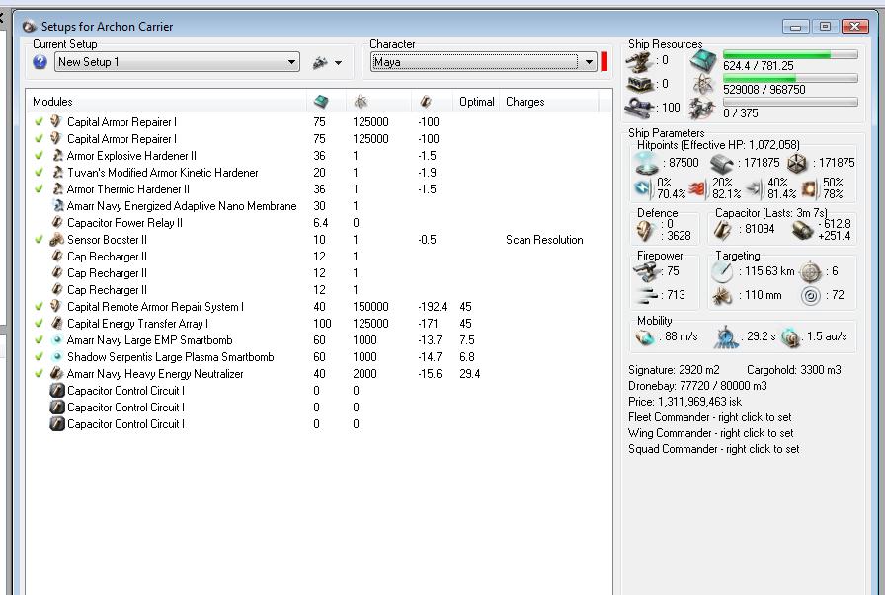Click the calibration icon showing 100

tap(639, 108)
